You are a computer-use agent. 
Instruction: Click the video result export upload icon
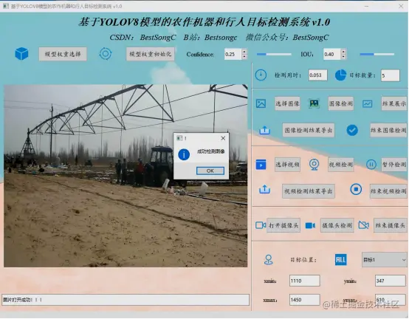[x=264, y=189]
